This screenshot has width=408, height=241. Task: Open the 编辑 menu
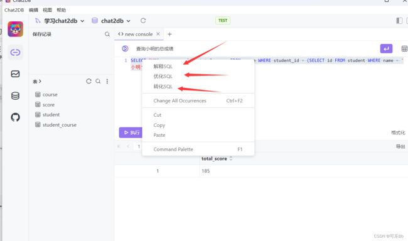click(x=33, y=10)
